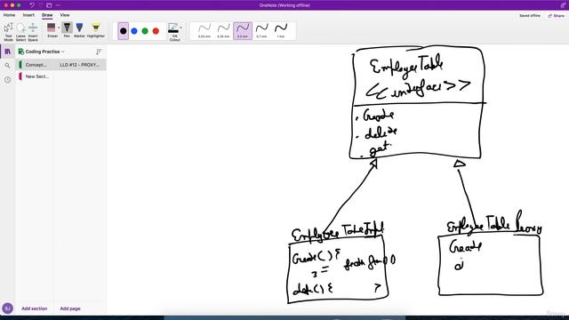
Task: Click the notebook folder icon in title bar
Action: [49, 5]
